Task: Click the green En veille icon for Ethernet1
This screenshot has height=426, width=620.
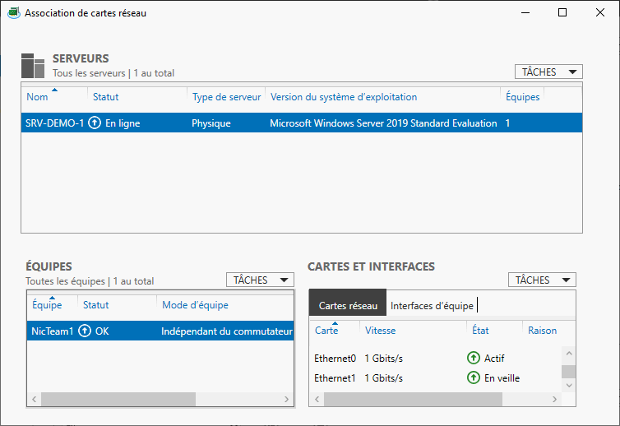Action: [x=473, y=378]
